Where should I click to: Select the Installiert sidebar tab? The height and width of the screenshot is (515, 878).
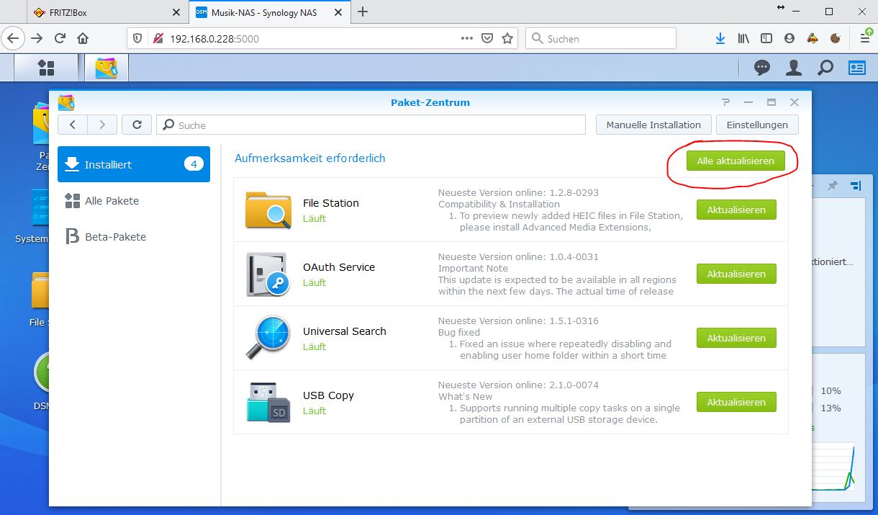(134, 164)
